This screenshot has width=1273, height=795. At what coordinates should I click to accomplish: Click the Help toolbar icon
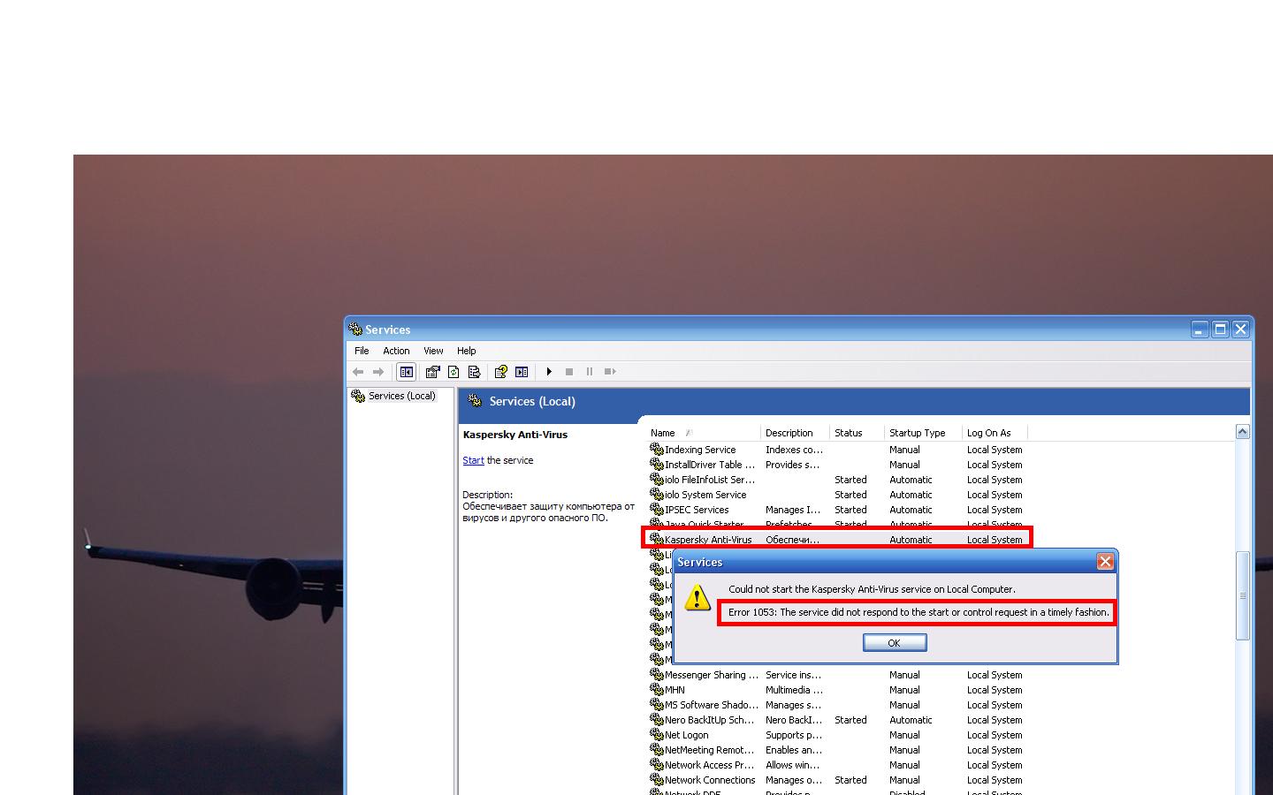(x=500, y=372)
